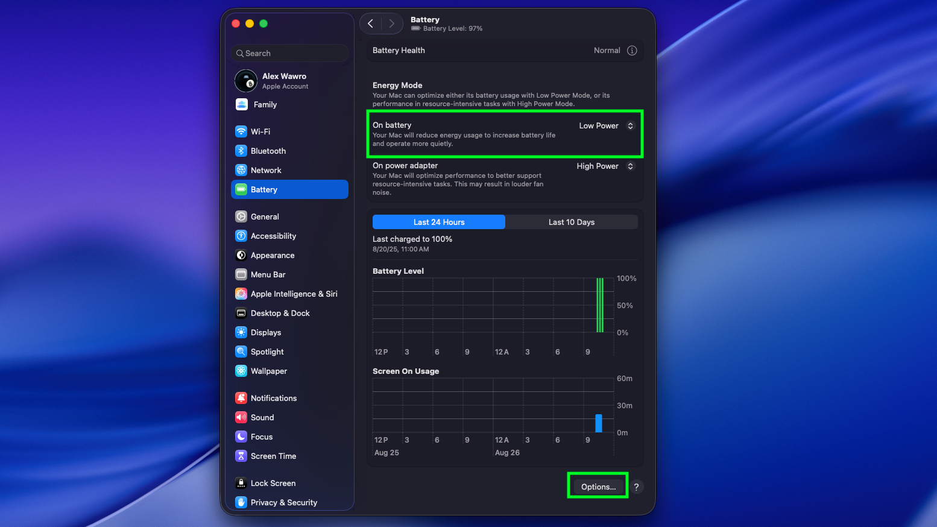Image resolution: width=937 pixels, height=527 pixels.
Task: Open the Appearance label
Action: (x=273, y=255)
